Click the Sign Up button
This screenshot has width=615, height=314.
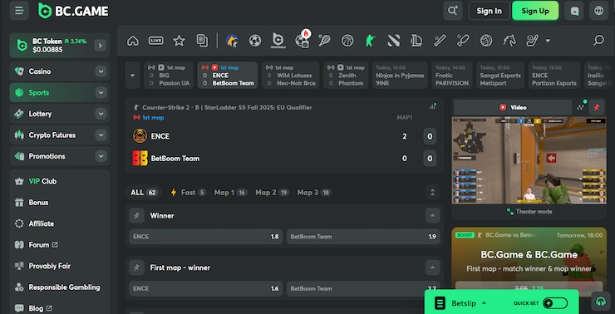click(x=535, y=11)
